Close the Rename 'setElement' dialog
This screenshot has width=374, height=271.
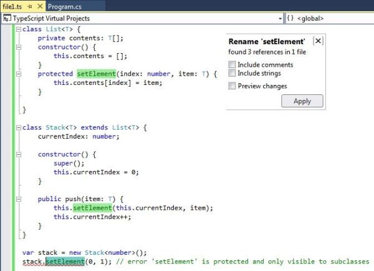point(318,41)
